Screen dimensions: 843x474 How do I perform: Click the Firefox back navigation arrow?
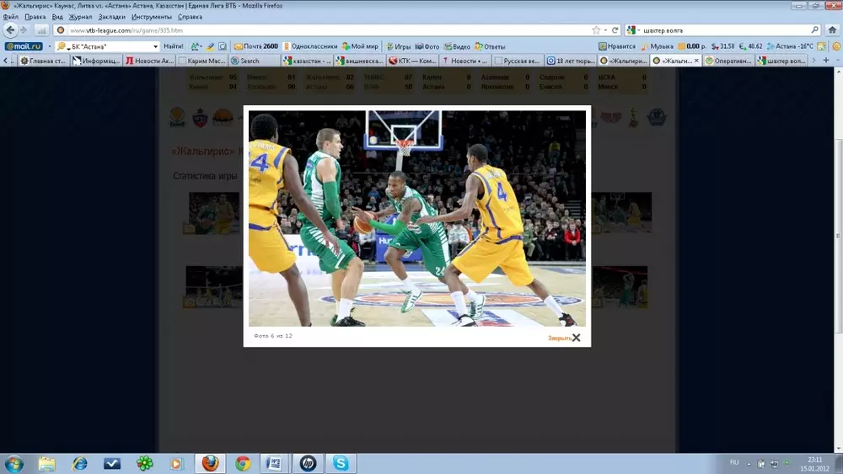11,29
